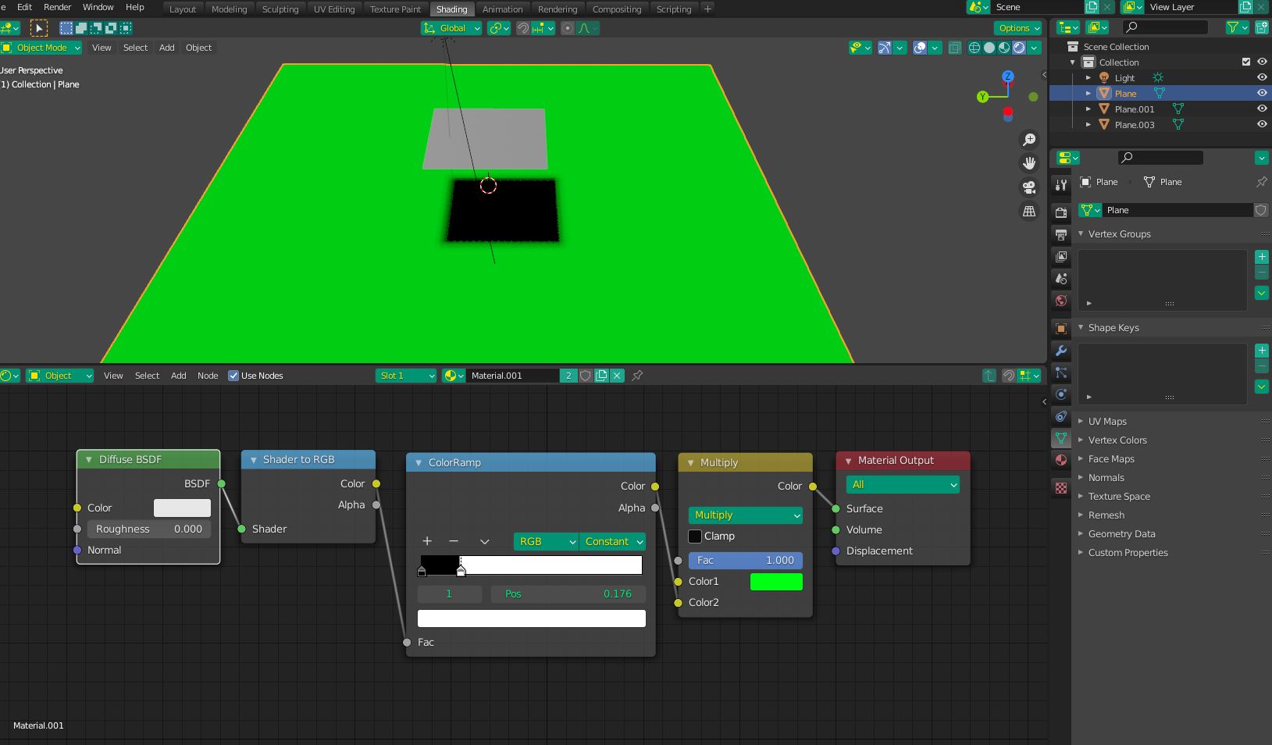Open ColorRamp Constant interpolation dropdown

612,542
